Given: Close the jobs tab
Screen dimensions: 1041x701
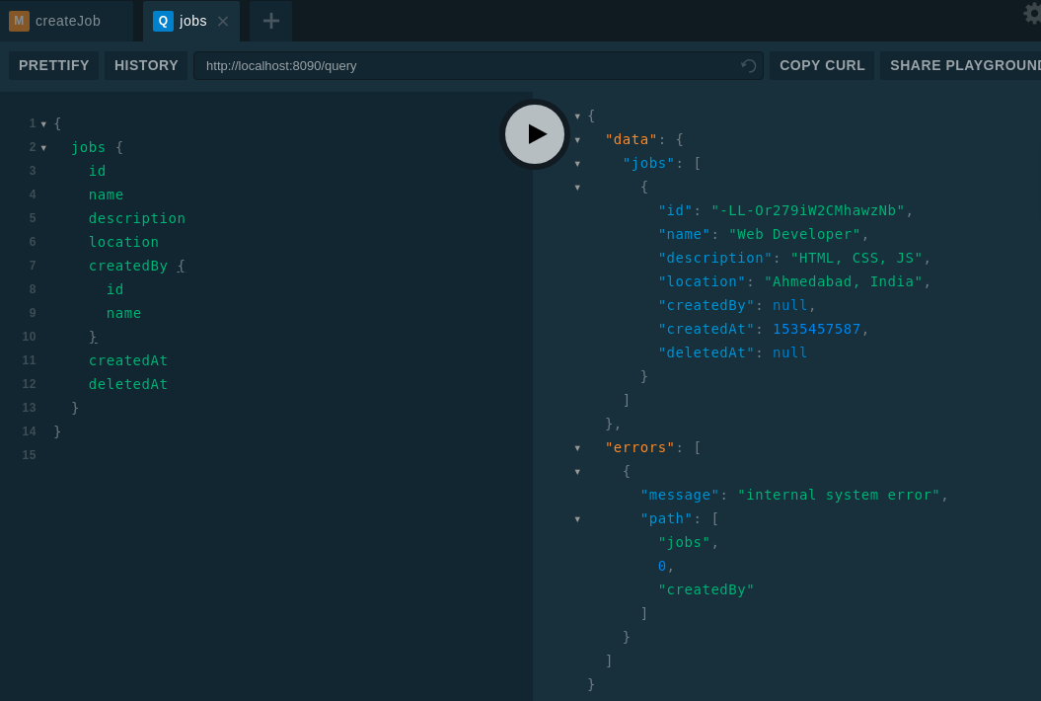Looking at the screenshot, I should point(223,22).
